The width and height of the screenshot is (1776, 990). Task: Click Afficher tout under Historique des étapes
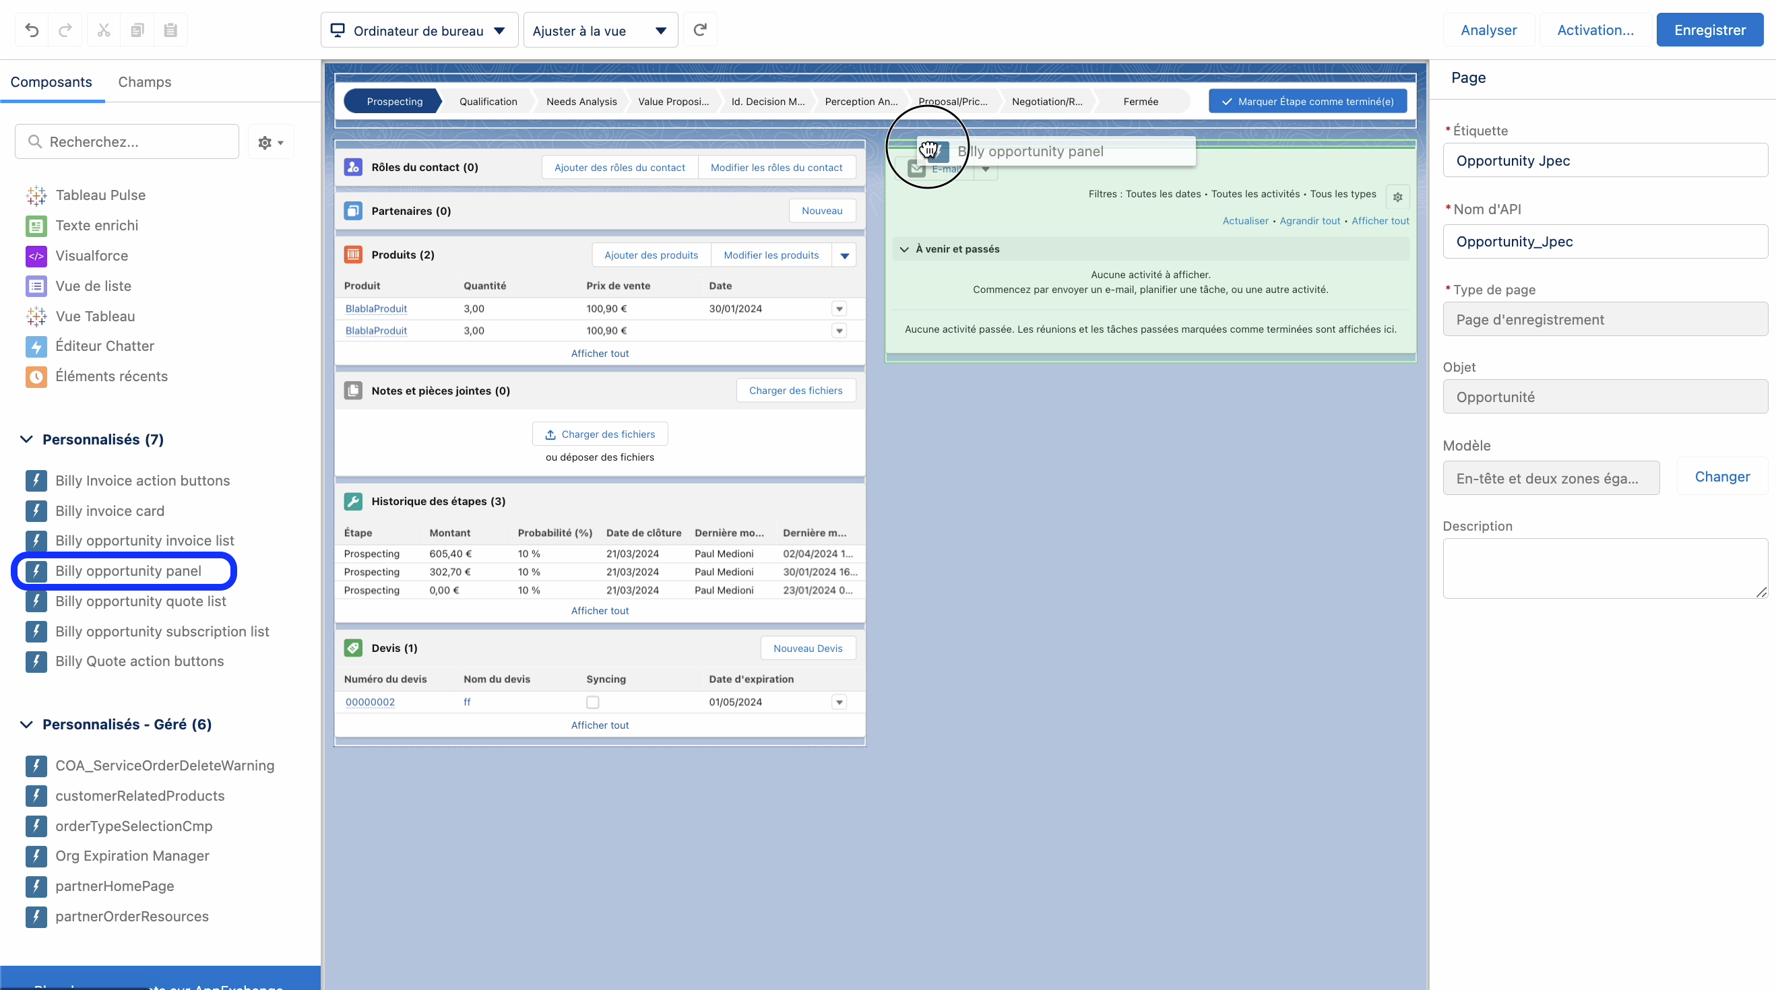point(600,610)
